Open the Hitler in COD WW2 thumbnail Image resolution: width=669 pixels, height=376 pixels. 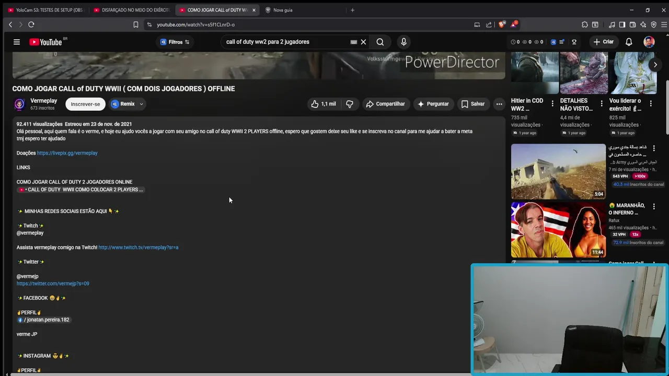click(x=535, y=73)
